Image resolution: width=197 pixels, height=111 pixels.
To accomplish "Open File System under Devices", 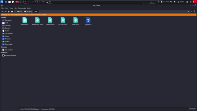I will (x=9, y=50).
